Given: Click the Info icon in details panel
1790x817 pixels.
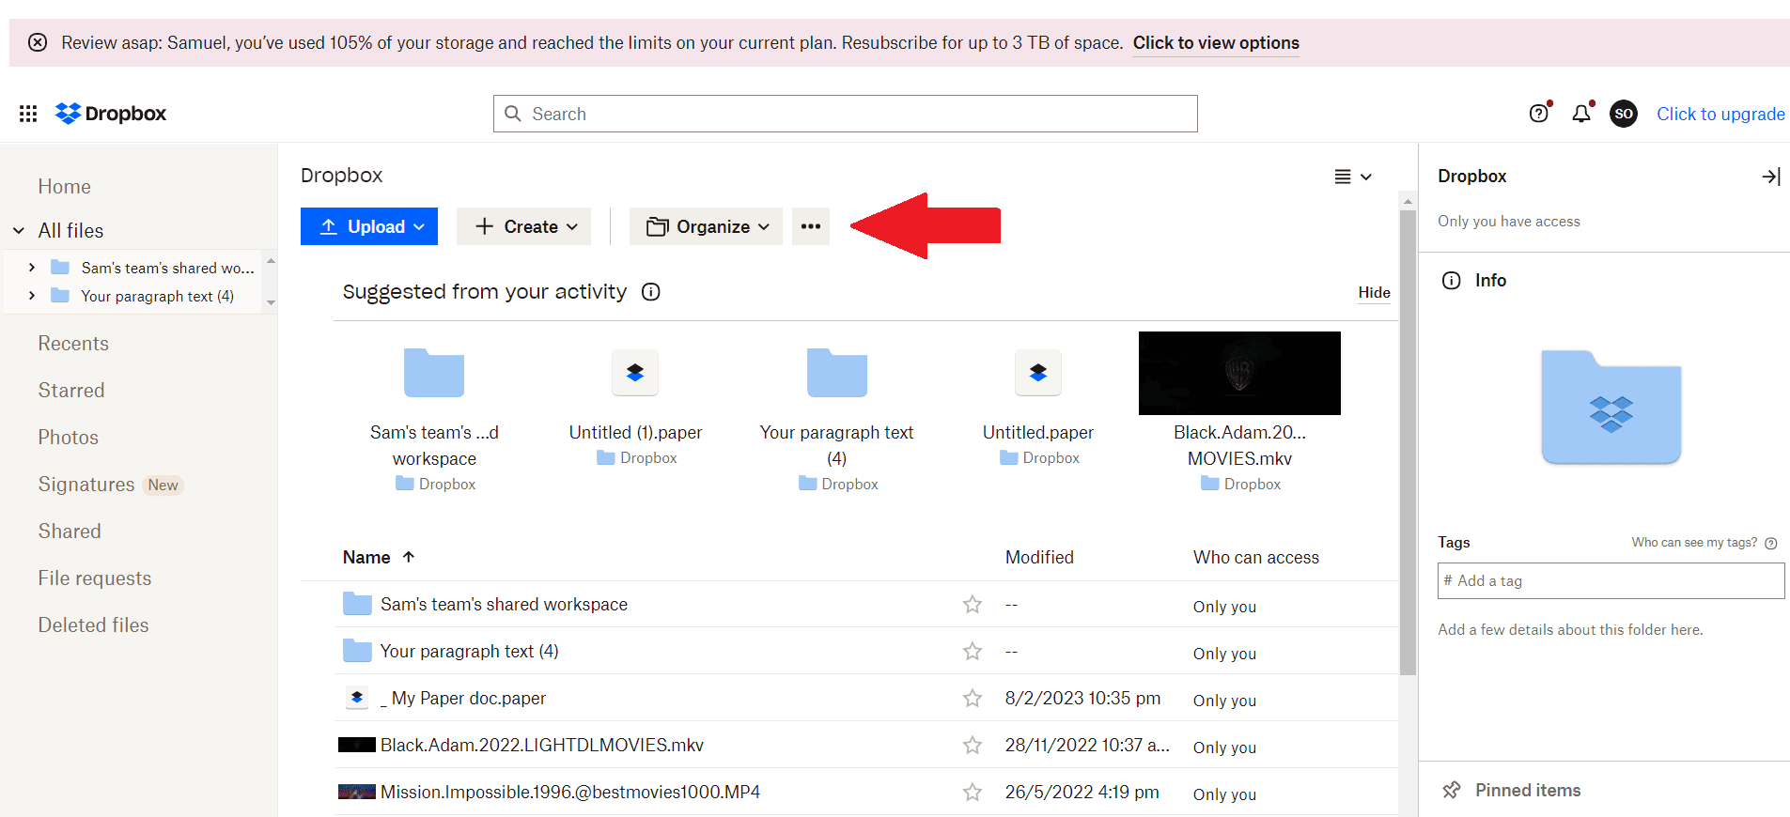Looking at the screenshot, I should pyautogui.click(x=1452, y=281).
